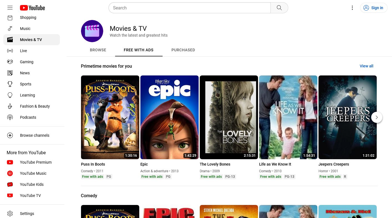Open the Puss In Boots movie poster
Image resolution: width=392 pixels, height=218 pixels.
[110, 117]
